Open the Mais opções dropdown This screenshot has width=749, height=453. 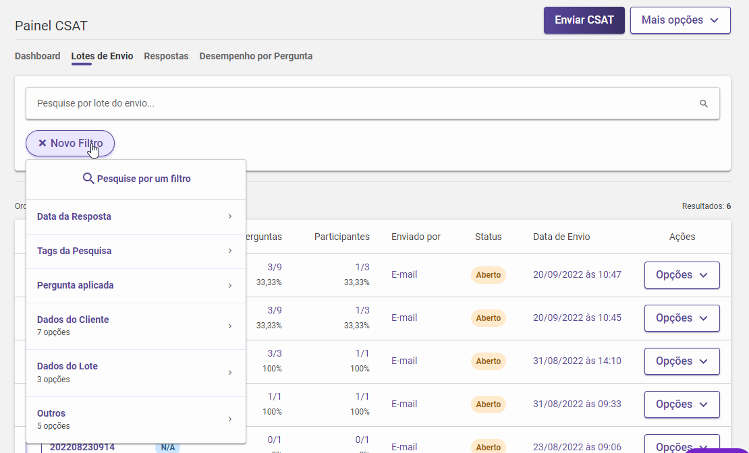click(x=679, y=20)
